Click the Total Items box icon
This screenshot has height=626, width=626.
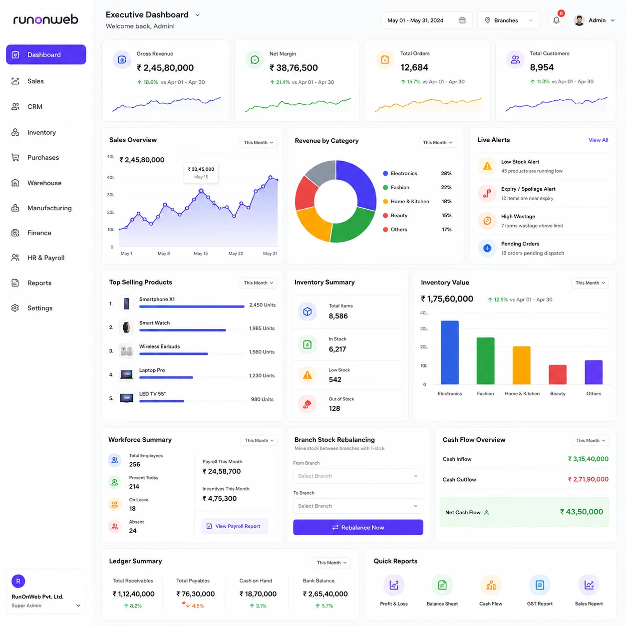click(308, 312)
